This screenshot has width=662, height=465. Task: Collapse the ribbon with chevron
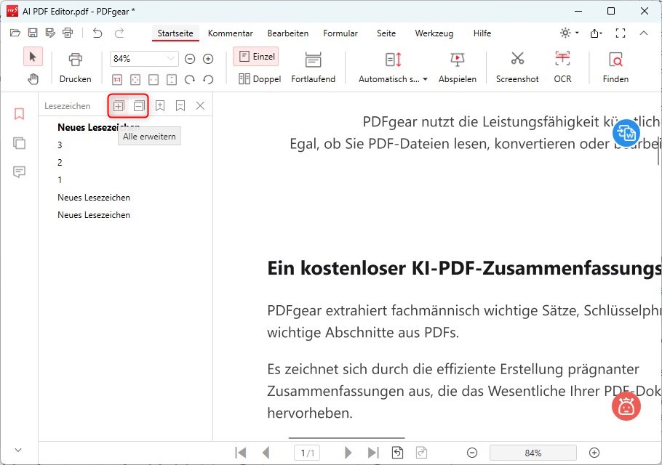(x=643, y=33)
